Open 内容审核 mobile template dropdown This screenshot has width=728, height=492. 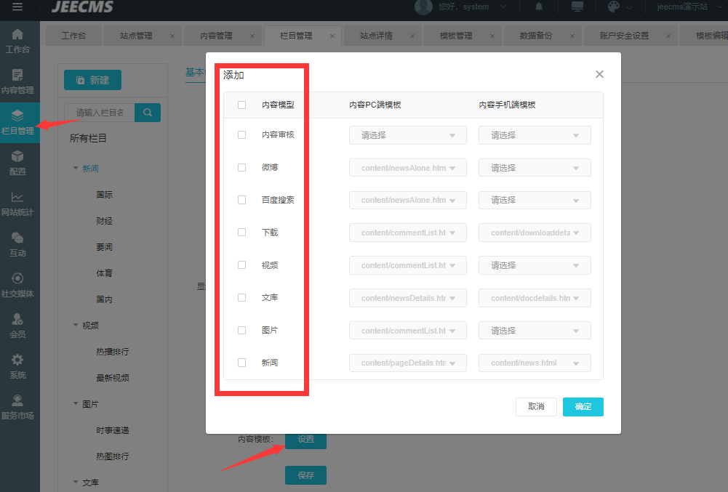[x=535, y=135]
